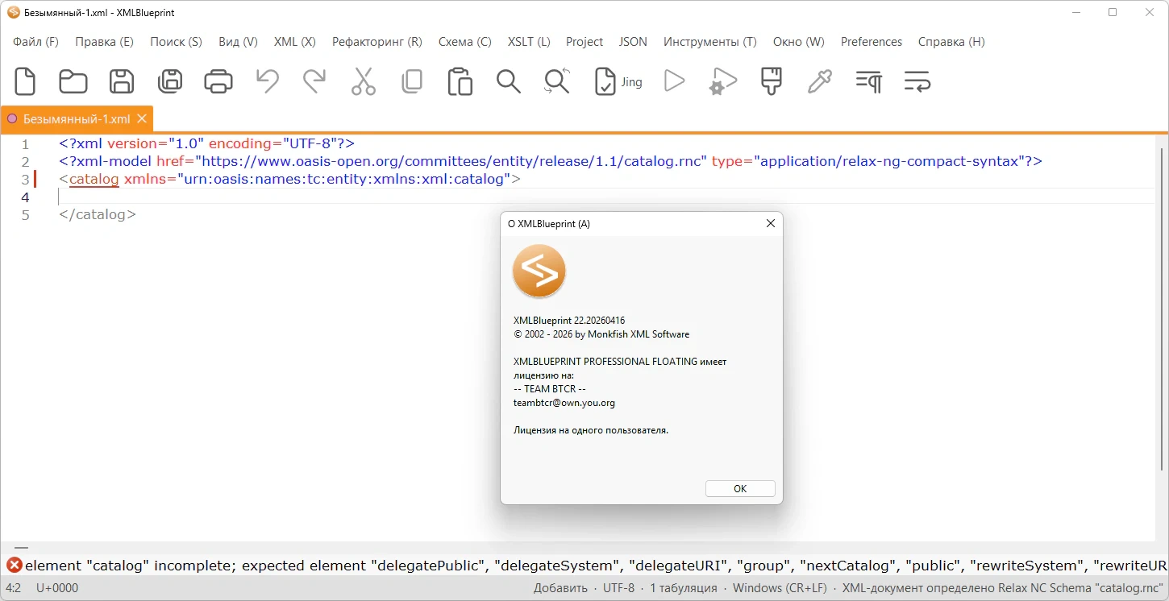Undo the last edit
The width and height of the screenshot is (1169, 601).
click(x=267, y=81)
